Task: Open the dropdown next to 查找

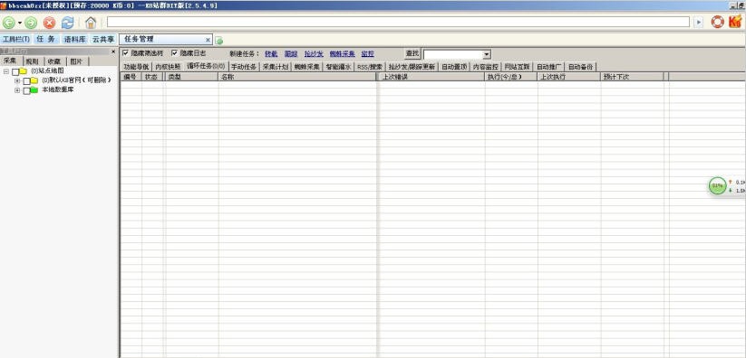Action: point(487,55)
